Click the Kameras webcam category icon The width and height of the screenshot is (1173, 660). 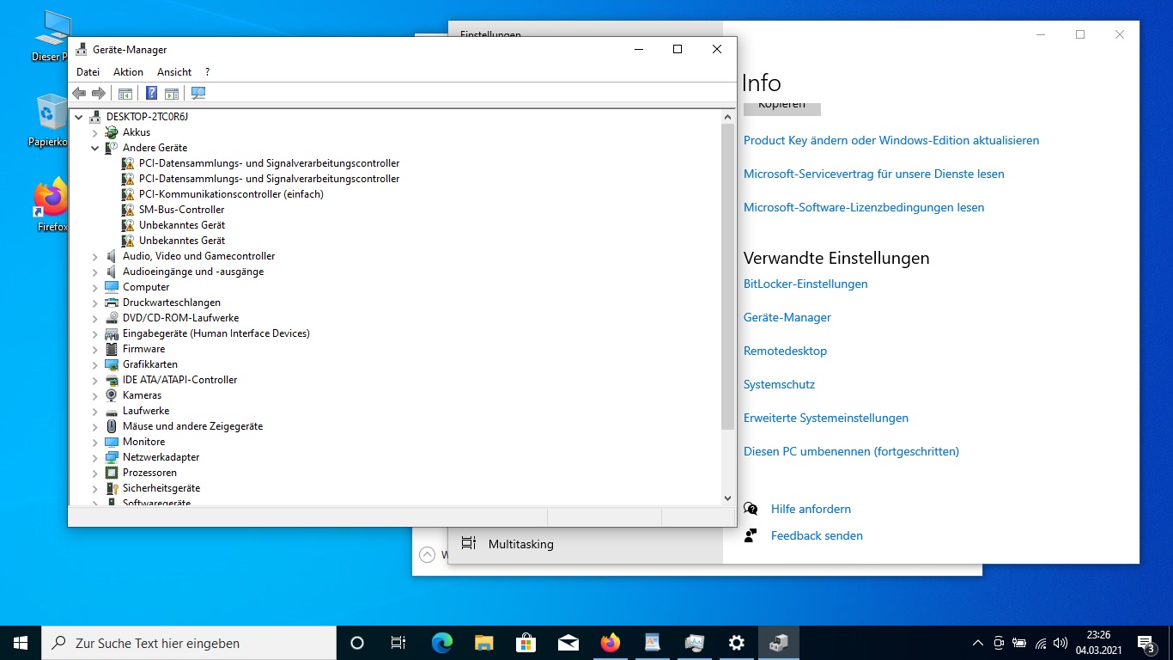[112, 395]
